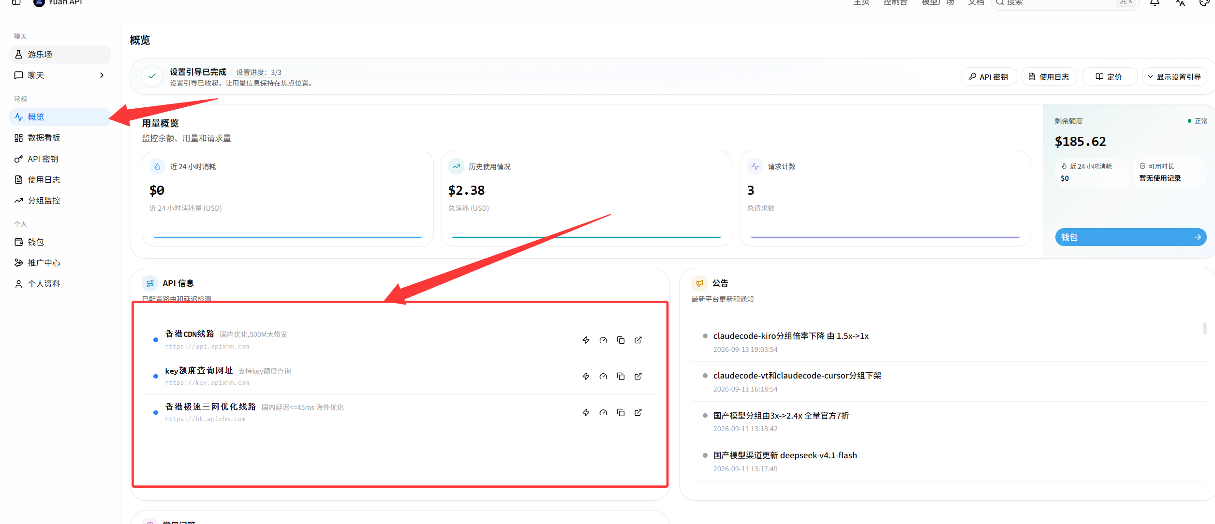Select 概览 in sidebar
This screenshot has height=524, width=1215.
60,117
